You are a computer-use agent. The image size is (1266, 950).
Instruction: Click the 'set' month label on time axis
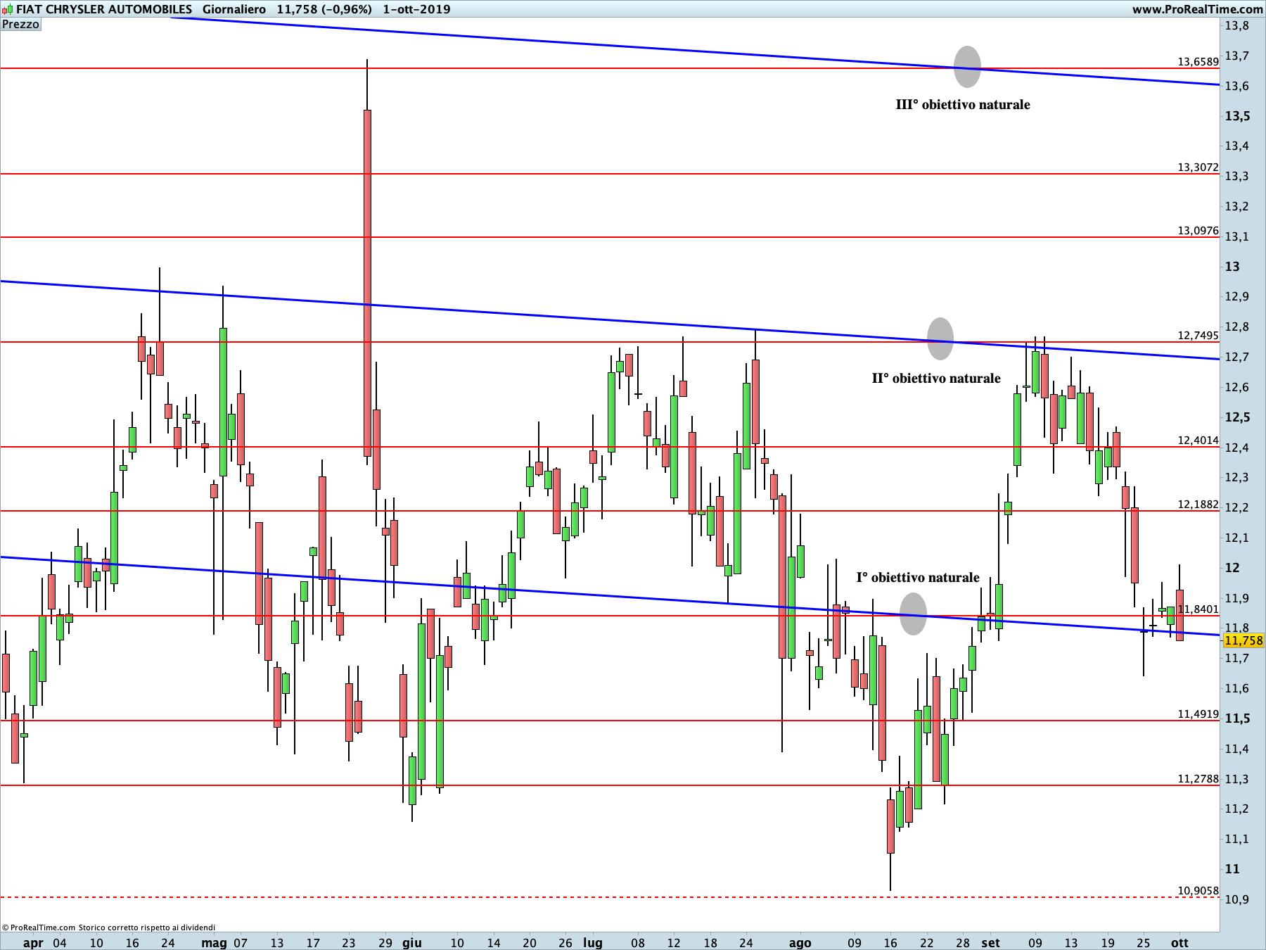click(990, 943)
